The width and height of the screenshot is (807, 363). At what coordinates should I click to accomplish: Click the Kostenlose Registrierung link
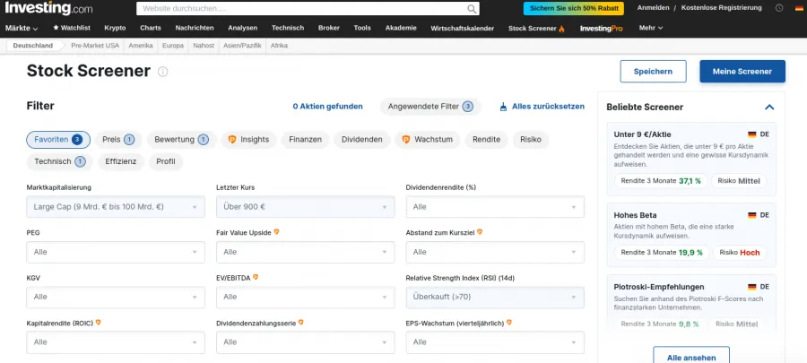coord(721,8)
